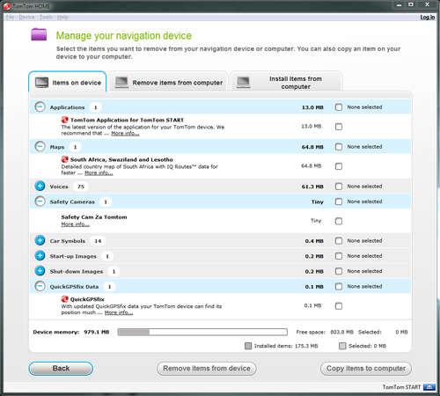Expand the Car Symbols category
This screenshot has height=396, width=440.
click(40, 240)
